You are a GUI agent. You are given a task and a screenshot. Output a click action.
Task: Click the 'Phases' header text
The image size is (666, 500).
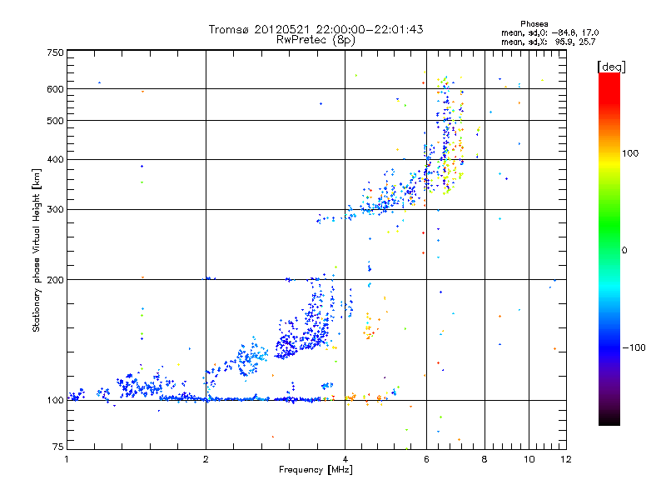click(534, 24)
